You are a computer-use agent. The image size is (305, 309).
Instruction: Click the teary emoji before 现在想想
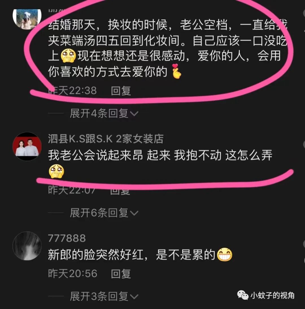(x=68, y=56)
